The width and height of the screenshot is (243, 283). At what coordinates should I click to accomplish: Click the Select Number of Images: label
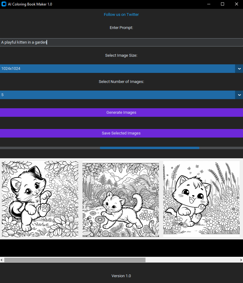[x=121, y=82]
